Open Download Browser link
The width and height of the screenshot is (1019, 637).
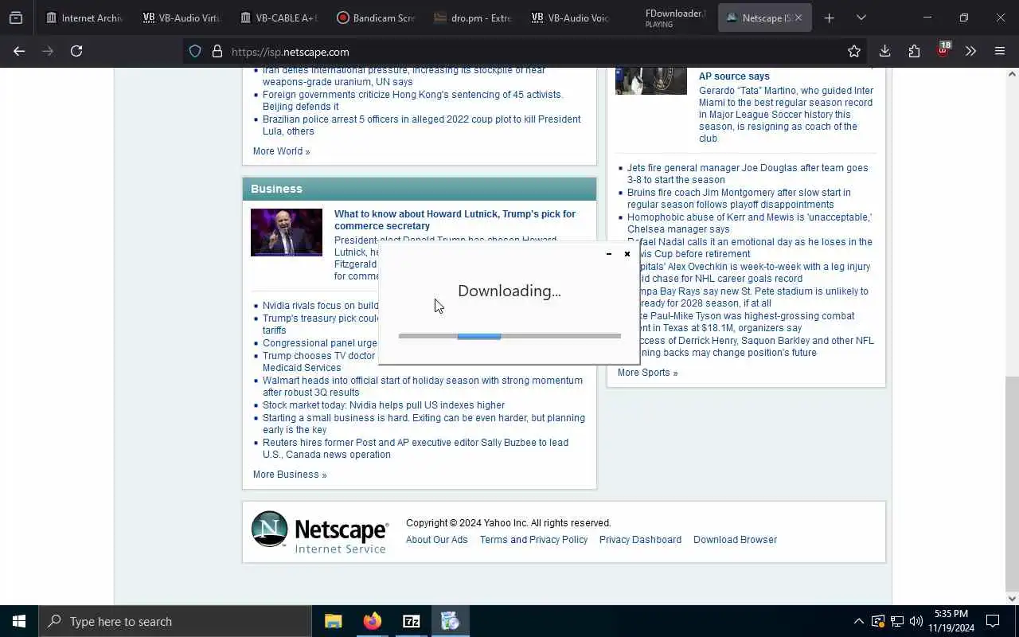click(x=735, y=540)
